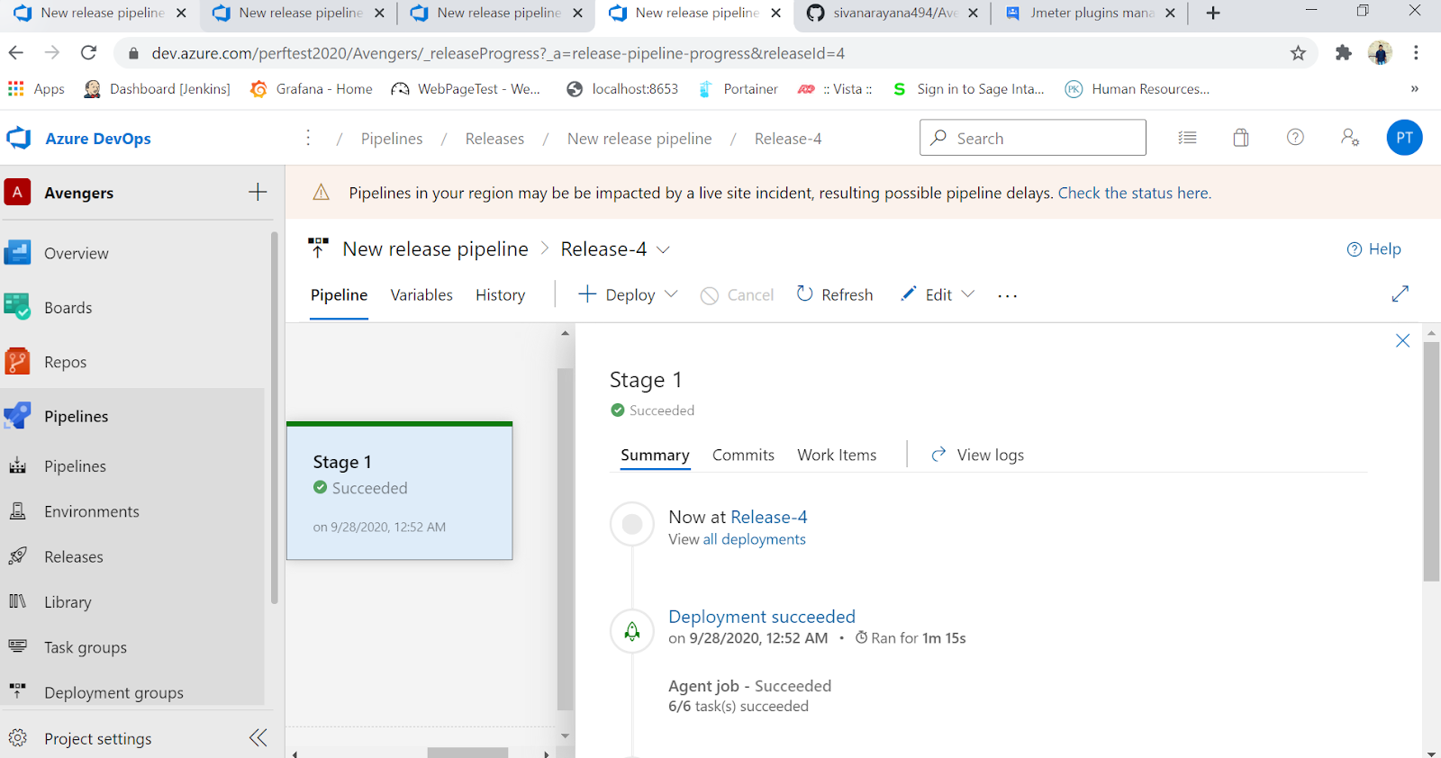The height and width of the screenshot is (758, 1441).
Task: Select the Pipelines hub icon
Action: 17,416
